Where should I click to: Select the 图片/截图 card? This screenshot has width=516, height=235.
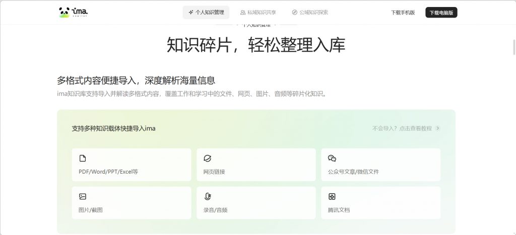[x=132, y=203]
